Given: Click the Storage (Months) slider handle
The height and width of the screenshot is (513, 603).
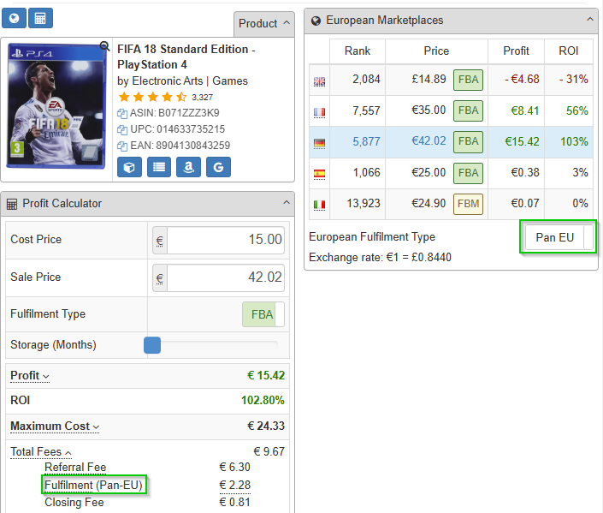Looking at the screenshot, I should tap(152, 345).
